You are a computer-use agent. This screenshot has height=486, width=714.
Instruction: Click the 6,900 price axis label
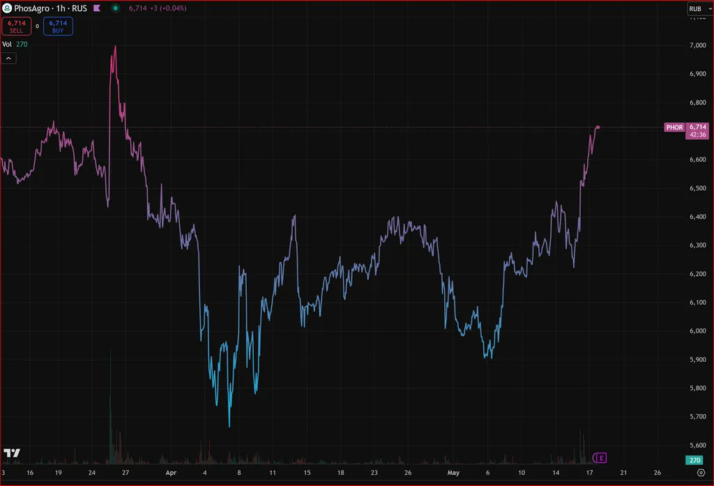coord(697,74)
